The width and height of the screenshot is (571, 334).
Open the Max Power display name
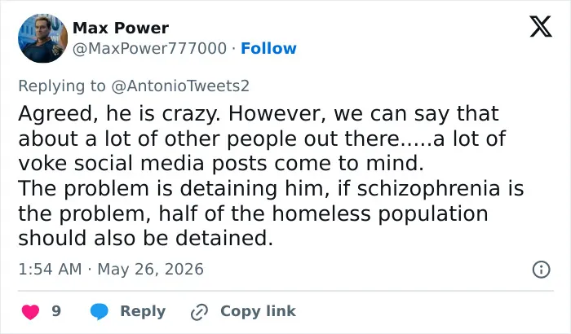(121, 28)
